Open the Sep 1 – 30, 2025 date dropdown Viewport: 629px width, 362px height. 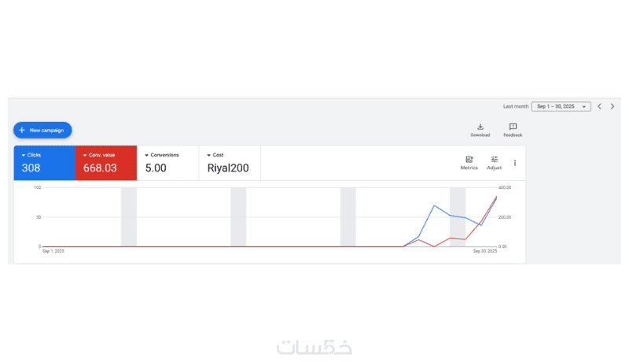tap(561, 106)
